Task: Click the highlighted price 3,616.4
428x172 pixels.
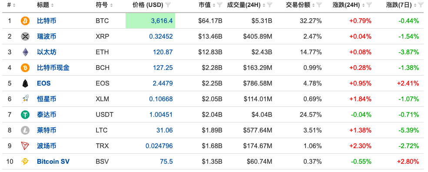Action: point(162,21)
